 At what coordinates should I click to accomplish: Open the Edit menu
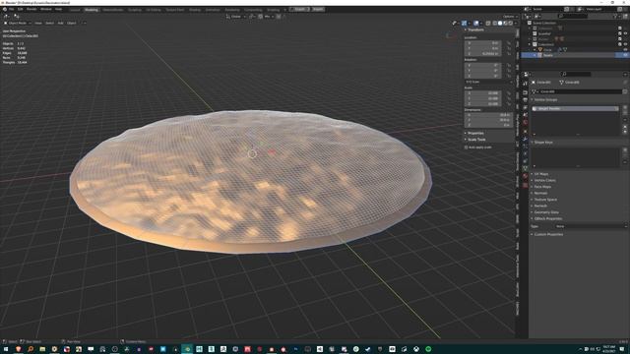pos(20,9)
